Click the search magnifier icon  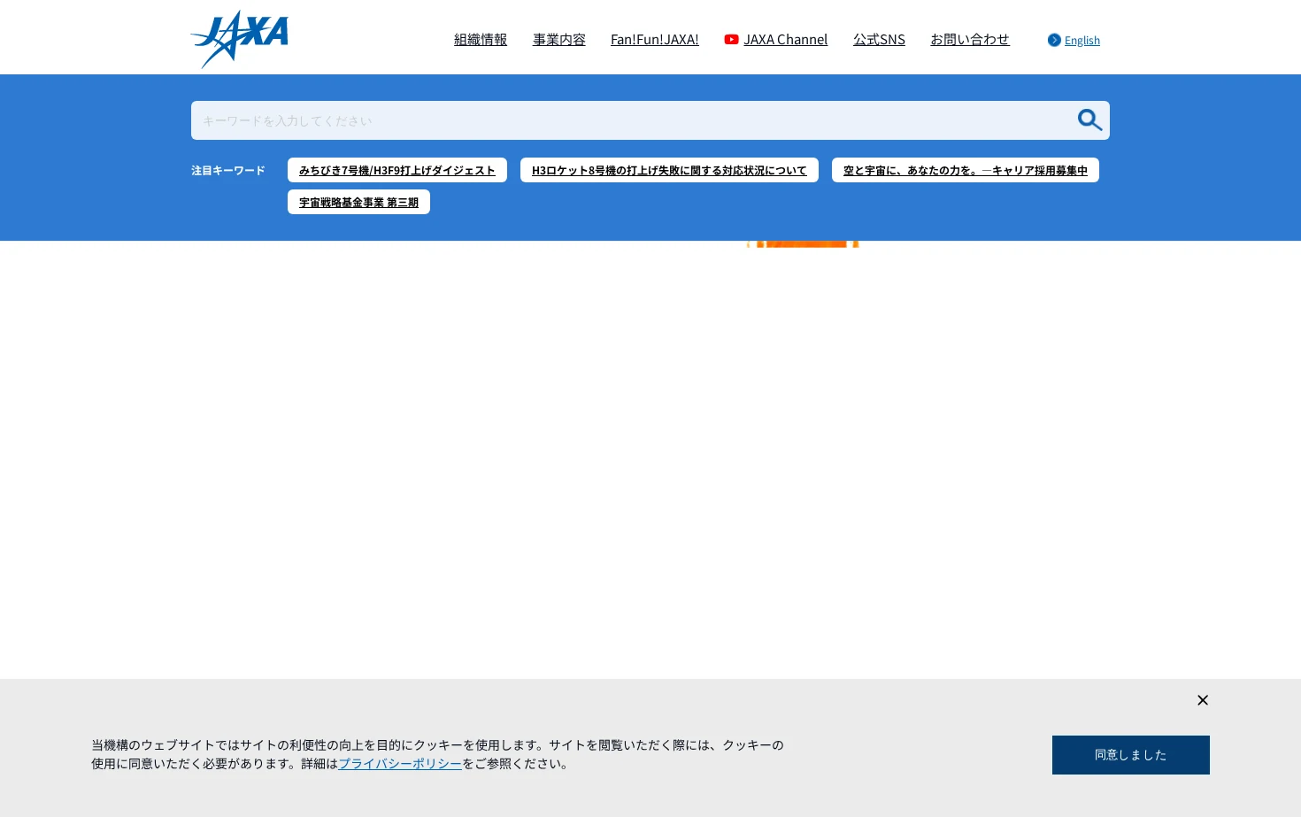click(x=1089, y=120)
